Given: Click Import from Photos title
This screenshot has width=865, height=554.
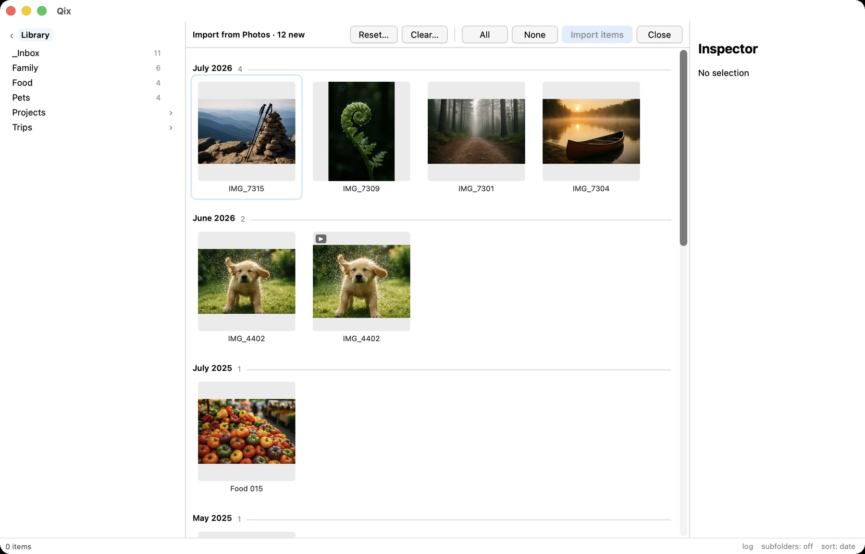Looking at the screenshot, I should (x=248, y=35).
